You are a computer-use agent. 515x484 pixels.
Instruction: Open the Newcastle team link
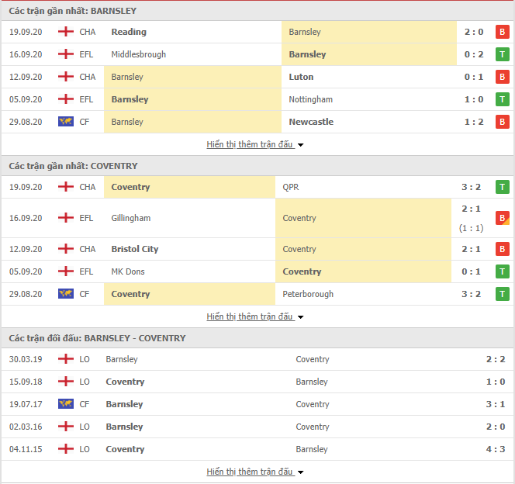pos(311,122)
